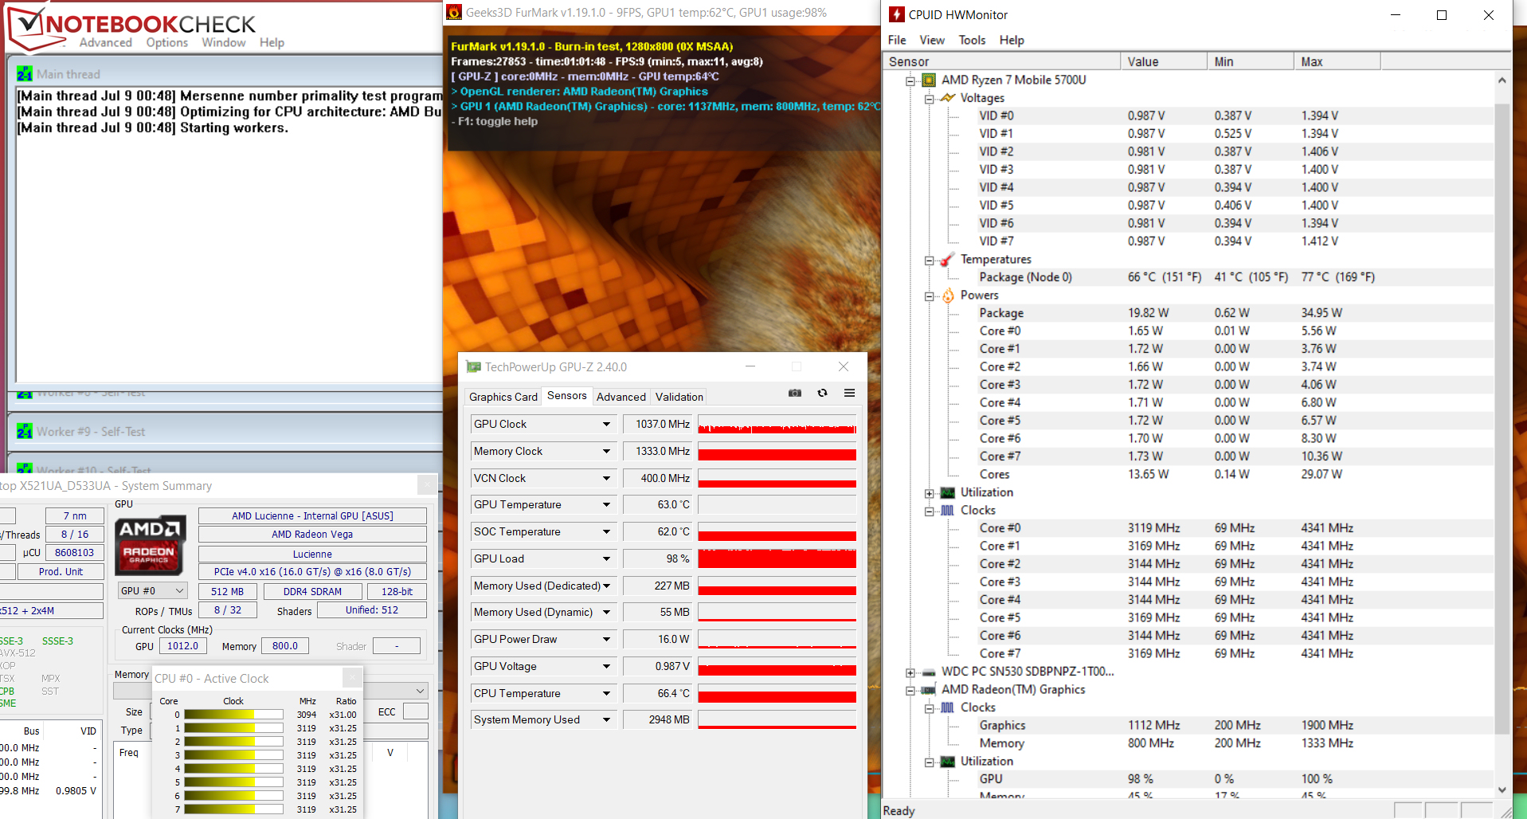Image resolution: width=1527 pixels, height=819 pixels.
Task: Open the Prime95 Window menu
Action: point(224,42)
